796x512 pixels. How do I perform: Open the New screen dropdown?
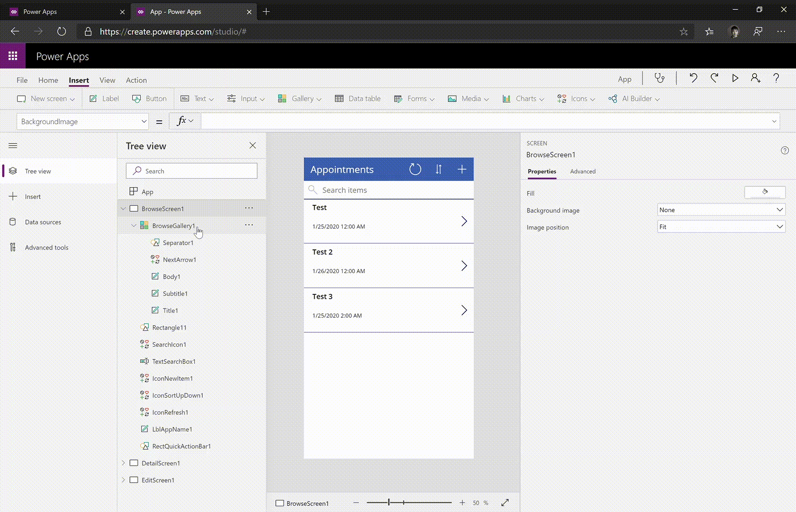tap(46, 99)
